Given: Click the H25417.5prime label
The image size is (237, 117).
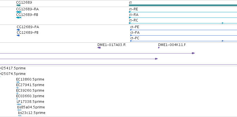Looking at the screenshot, I should 13,68.
